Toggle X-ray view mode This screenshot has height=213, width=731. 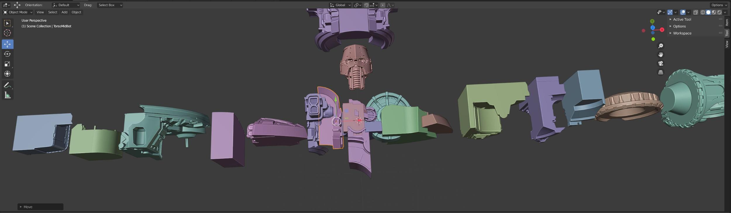[x=696, y=12]
